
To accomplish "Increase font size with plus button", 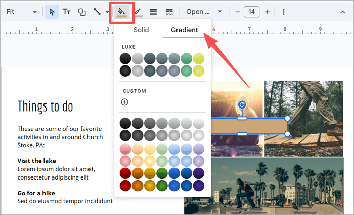I will point(267,11).
